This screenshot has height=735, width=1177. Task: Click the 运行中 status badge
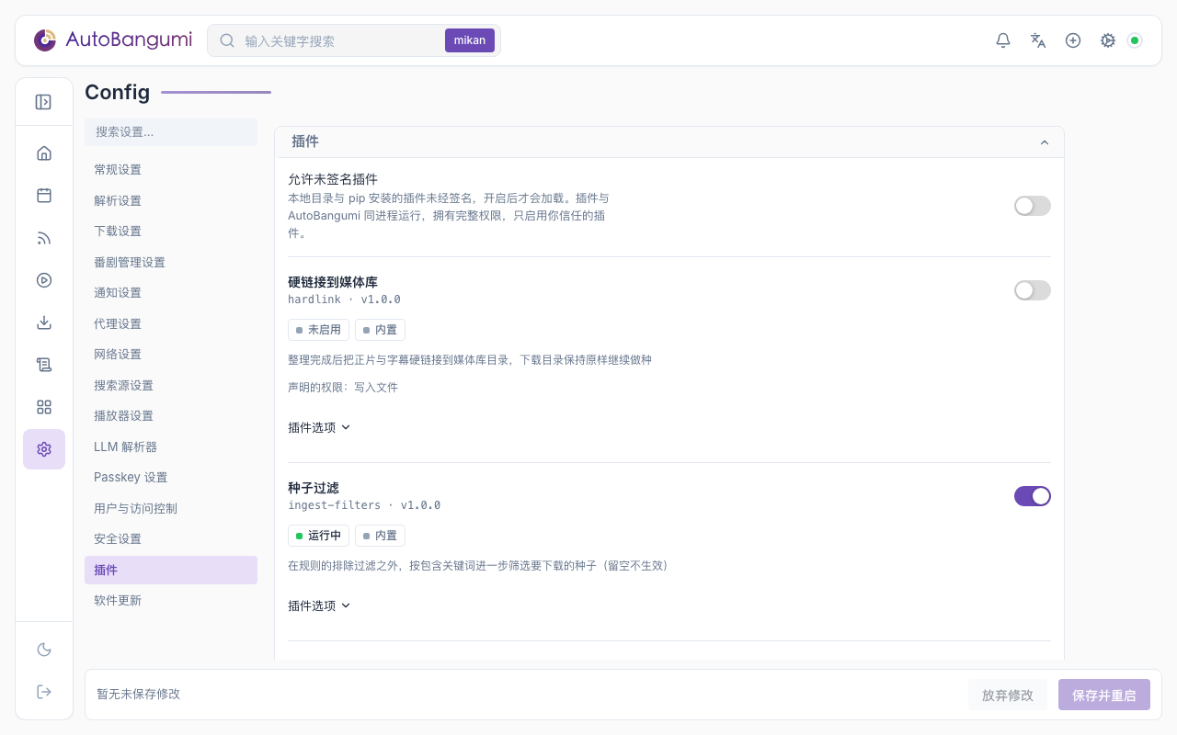(318, 536)
